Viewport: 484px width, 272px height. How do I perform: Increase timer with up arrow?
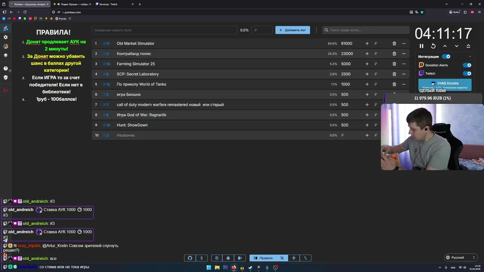[x=445, y=46]
